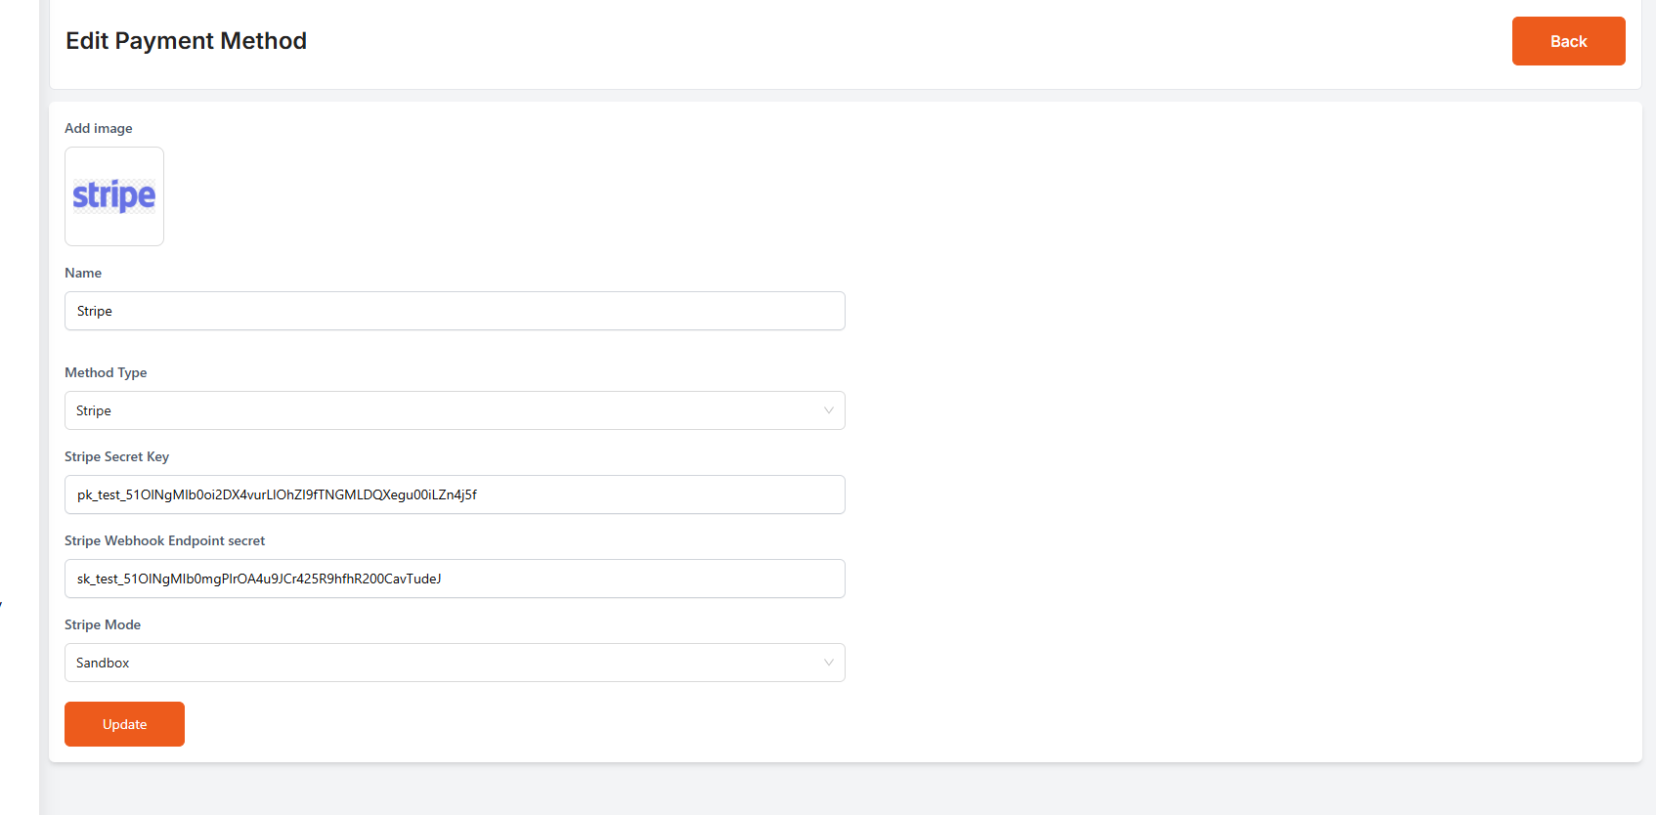Image resolution: width=1656 pixels, height=815 pixels.
Task: Click the Name field label
Action: pyautogui.click(x=83, y=273)
